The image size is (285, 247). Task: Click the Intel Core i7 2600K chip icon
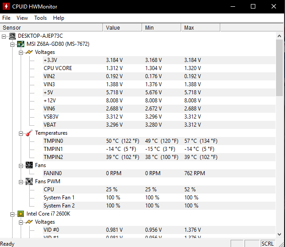click(21, 214)
